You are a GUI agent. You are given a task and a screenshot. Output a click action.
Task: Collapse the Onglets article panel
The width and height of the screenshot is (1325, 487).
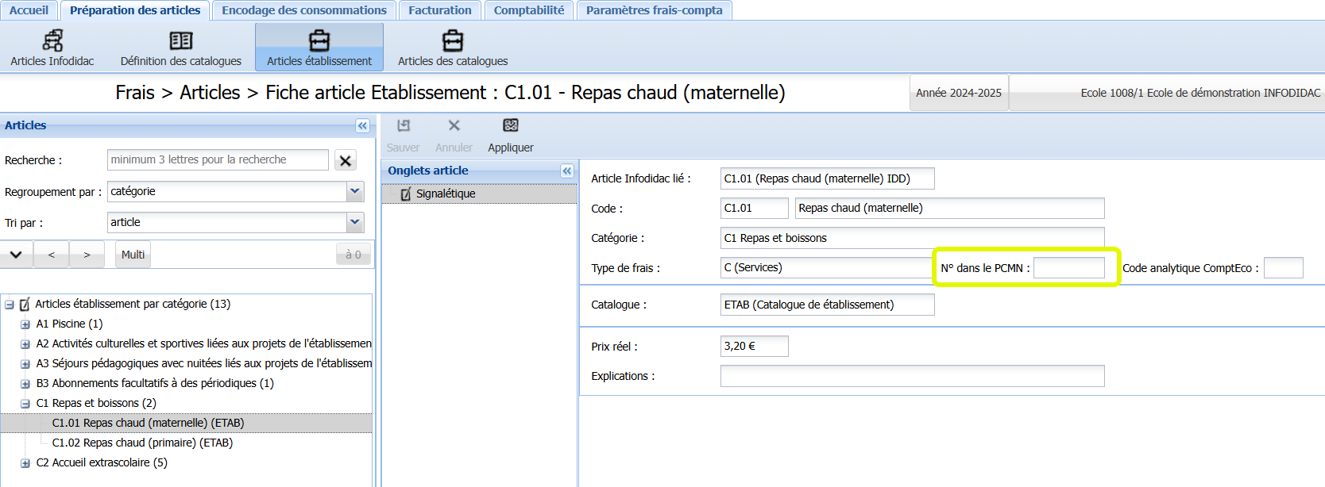click(567, 171)
